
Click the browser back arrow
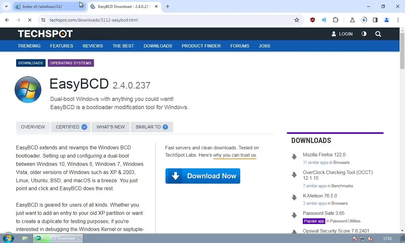coord(7,20)
